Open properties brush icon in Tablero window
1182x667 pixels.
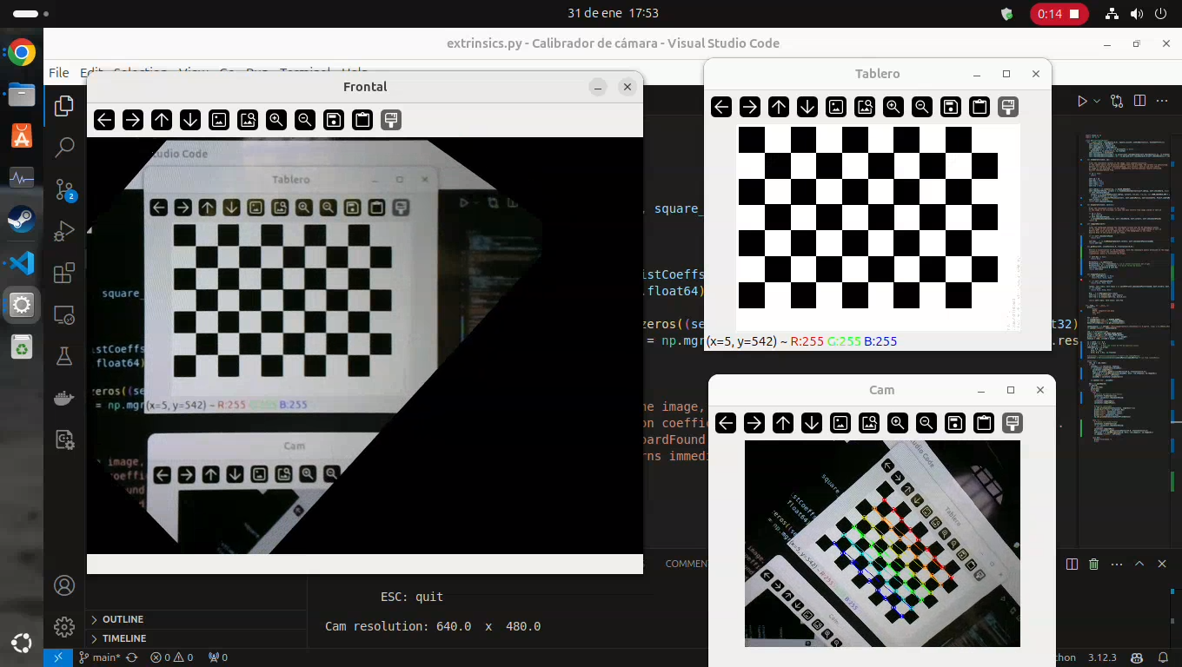[x=1008, y=107]
